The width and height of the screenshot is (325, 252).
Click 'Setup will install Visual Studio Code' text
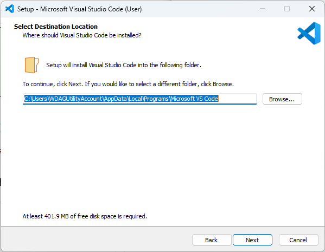124,65
